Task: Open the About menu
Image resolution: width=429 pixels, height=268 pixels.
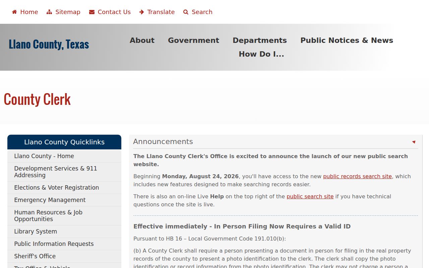Action: pos(142,40)
